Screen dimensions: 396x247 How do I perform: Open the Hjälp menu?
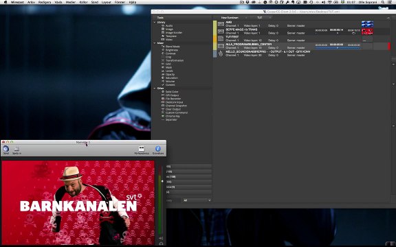(132, 2)
